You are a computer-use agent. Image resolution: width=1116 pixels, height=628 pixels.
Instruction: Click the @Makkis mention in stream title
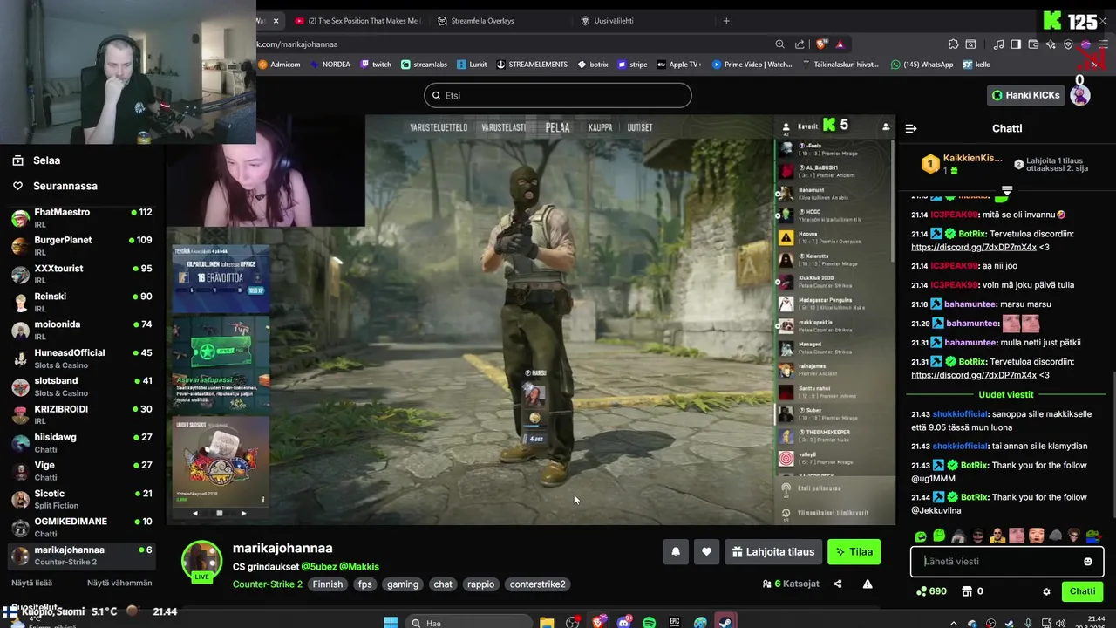pos(359,567)
